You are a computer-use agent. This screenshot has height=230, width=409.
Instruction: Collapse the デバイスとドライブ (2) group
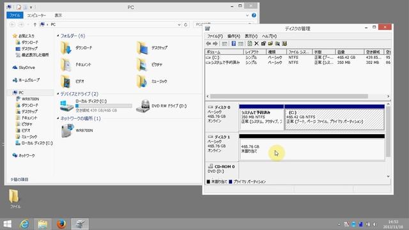coord(58,94)
